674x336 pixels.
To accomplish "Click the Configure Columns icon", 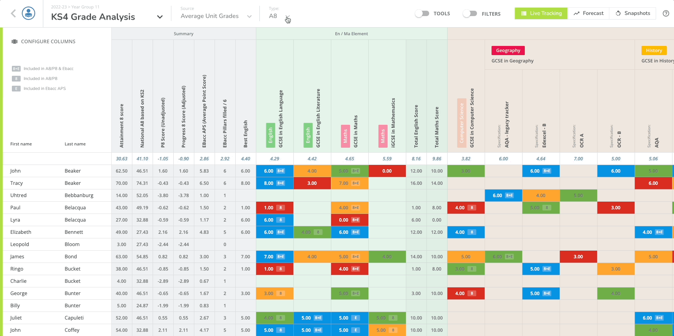I will coord(15,42).
